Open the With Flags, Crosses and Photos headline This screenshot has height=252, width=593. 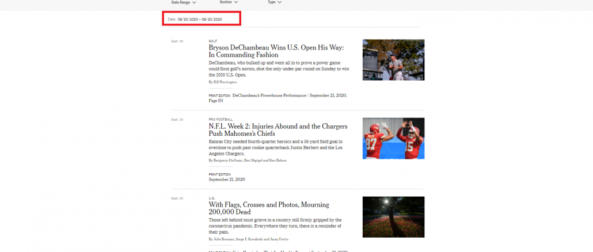tap(269, 208)
